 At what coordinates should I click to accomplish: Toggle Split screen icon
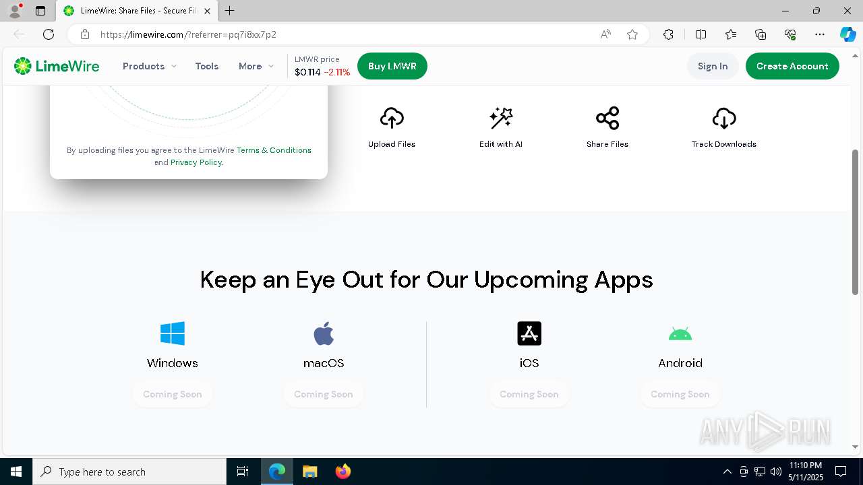(x=701, y=34)
